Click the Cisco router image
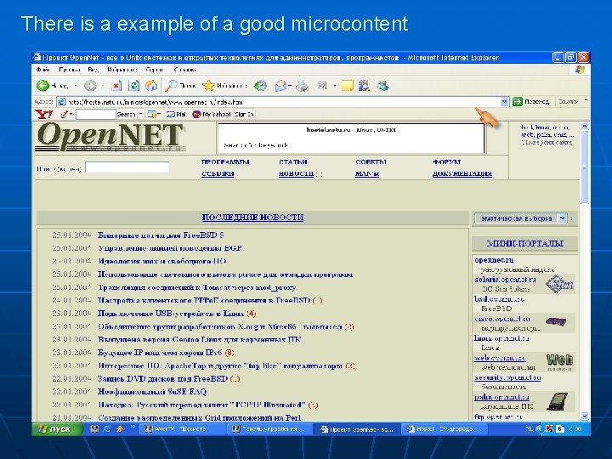The width and height of the screenshot is (612, 459). [556, 322]
